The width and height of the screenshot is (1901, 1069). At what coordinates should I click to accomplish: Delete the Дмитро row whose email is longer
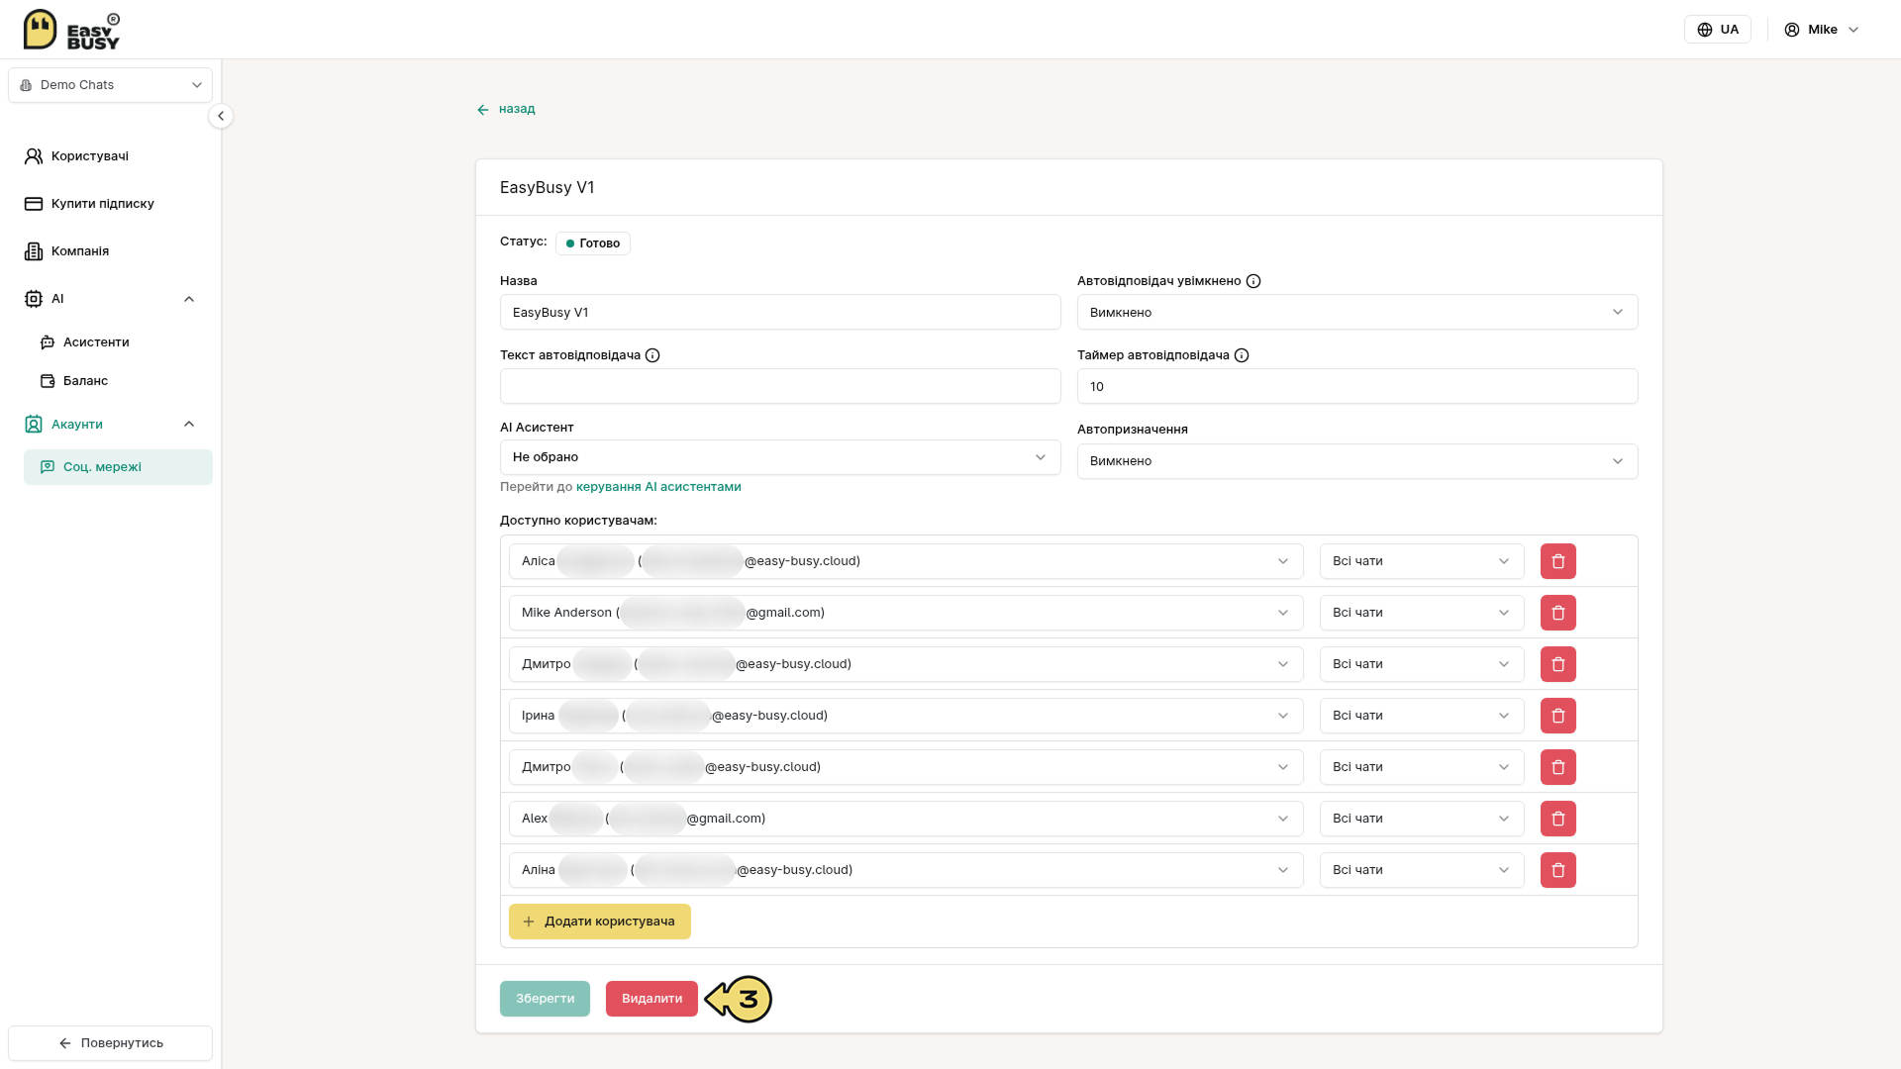(1557, 664)
